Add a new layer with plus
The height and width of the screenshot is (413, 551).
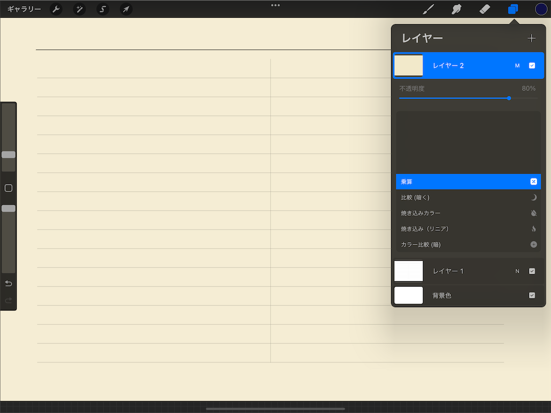(x=531, y=38)
